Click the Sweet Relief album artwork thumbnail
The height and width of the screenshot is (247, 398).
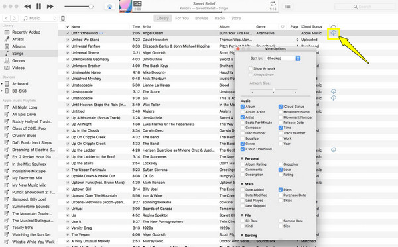click(125, 7)
